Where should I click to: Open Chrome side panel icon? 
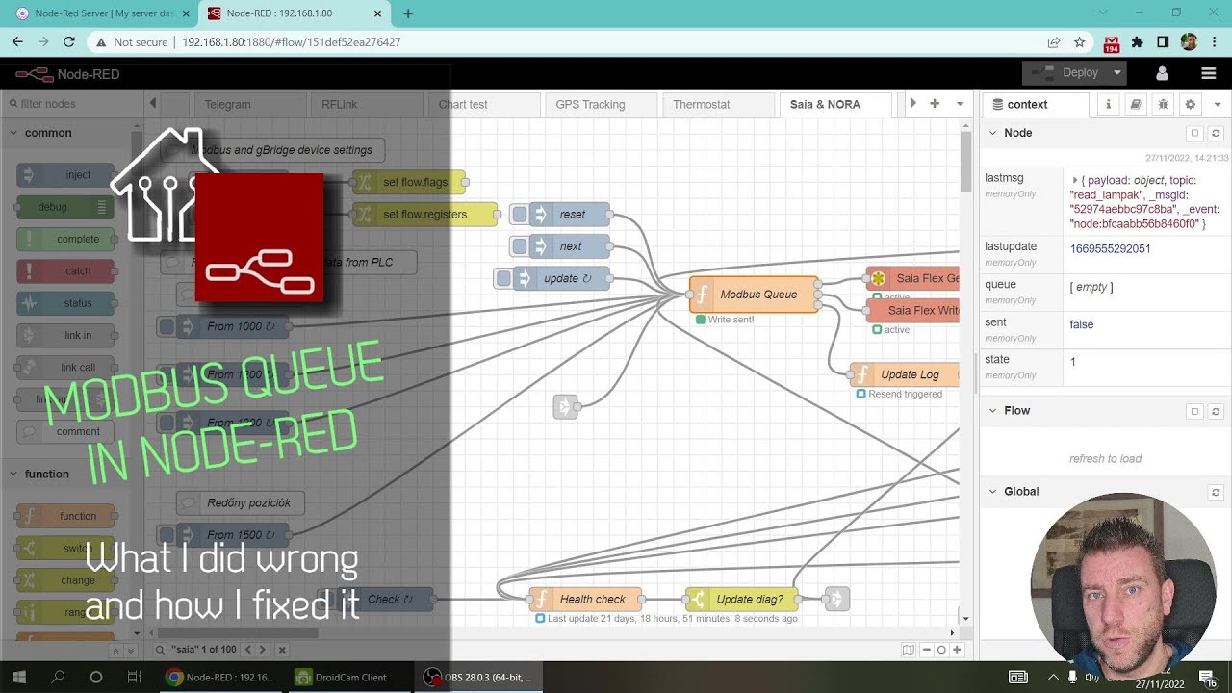pyautogui.click(x=1163, y=42)
